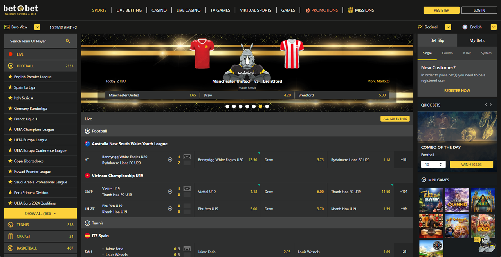Click REGISTER NOW in the bet slip
Viewport: 501px width, 257px height.
pyautogui.click(x=457, y=90)
